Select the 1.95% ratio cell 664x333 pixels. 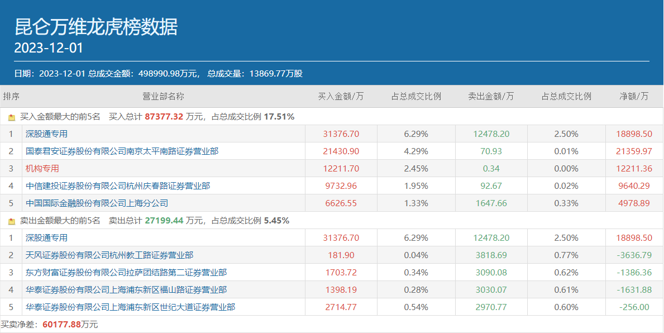click(416, 186)
